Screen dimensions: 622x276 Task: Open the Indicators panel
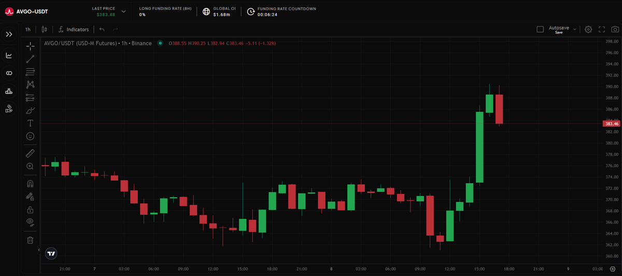click(74, 30)
